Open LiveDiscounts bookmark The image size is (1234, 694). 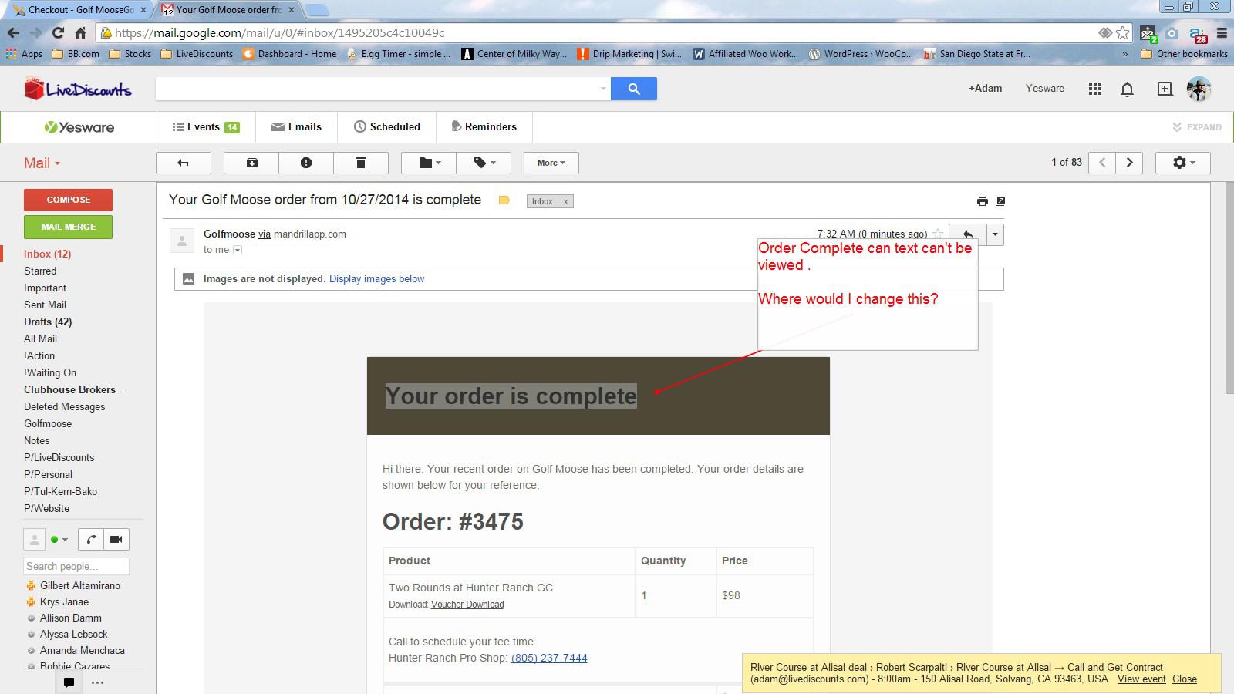click(197, 54)
